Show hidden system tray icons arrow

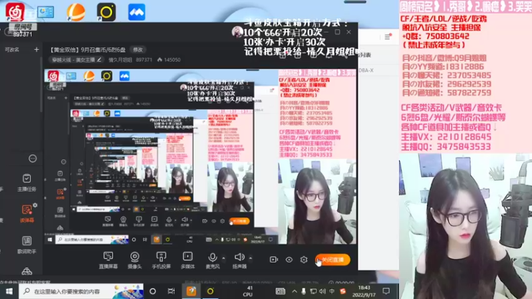click(x=294, y=291)
